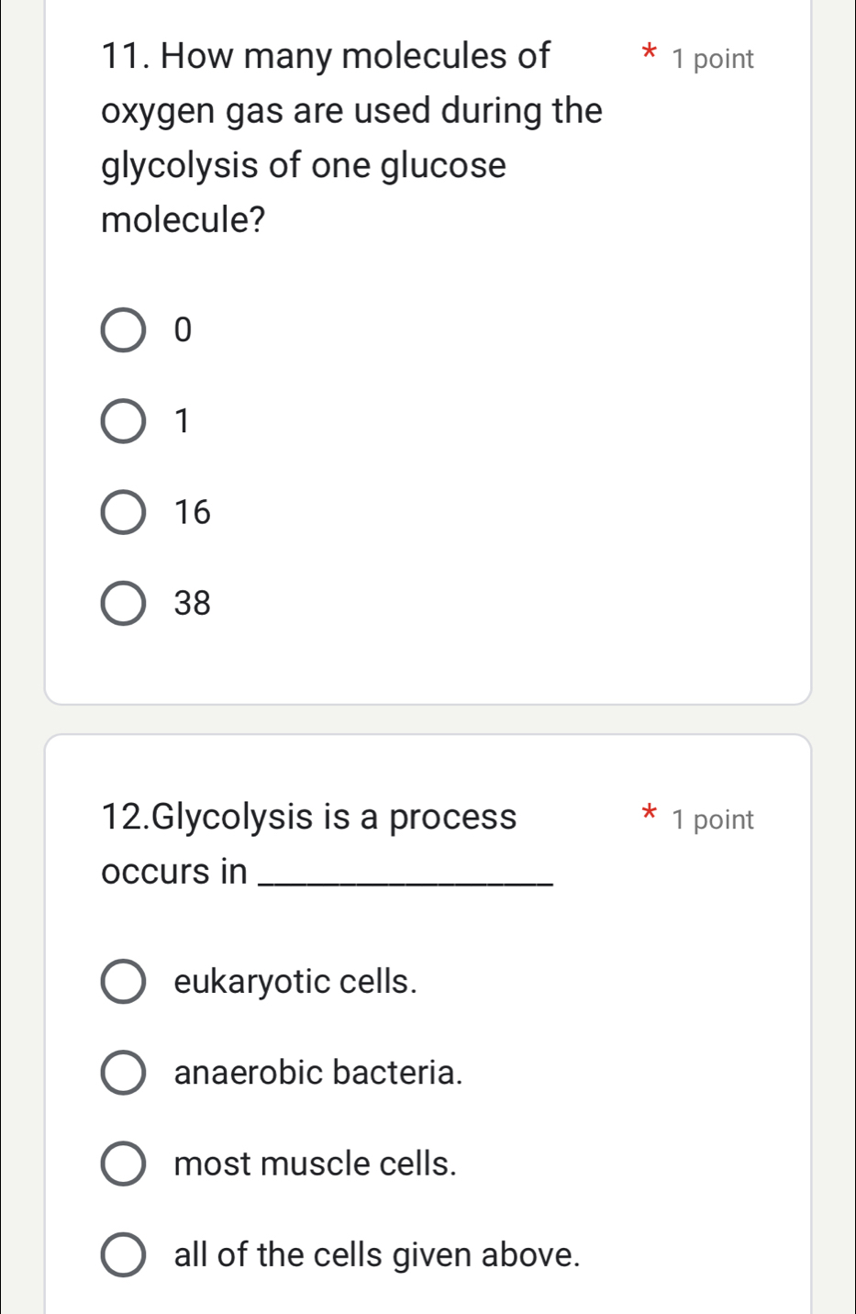Click the radio circle beside "38"
The image size is (856, 1314).
pyautogui.click(x=123, y=603)
